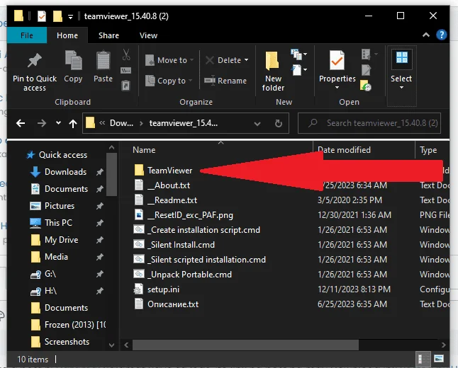The width and height of the screenshot is (458, 368).
Task: Select _Silent Install.cmd file
Action: pos(174,244)
